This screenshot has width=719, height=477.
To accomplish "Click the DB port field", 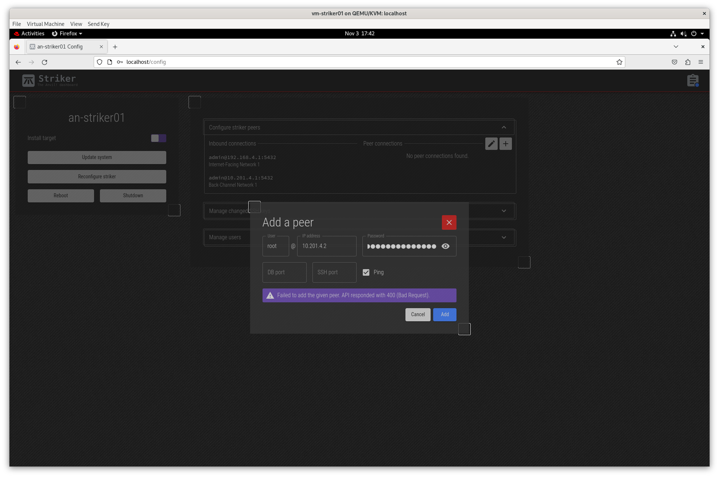I will [284, 272].
